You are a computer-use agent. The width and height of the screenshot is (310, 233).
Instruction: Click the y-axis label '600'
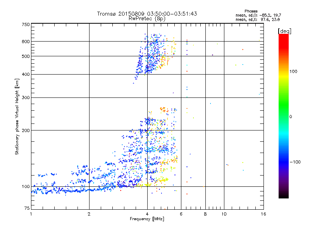[x=26, y=42]
